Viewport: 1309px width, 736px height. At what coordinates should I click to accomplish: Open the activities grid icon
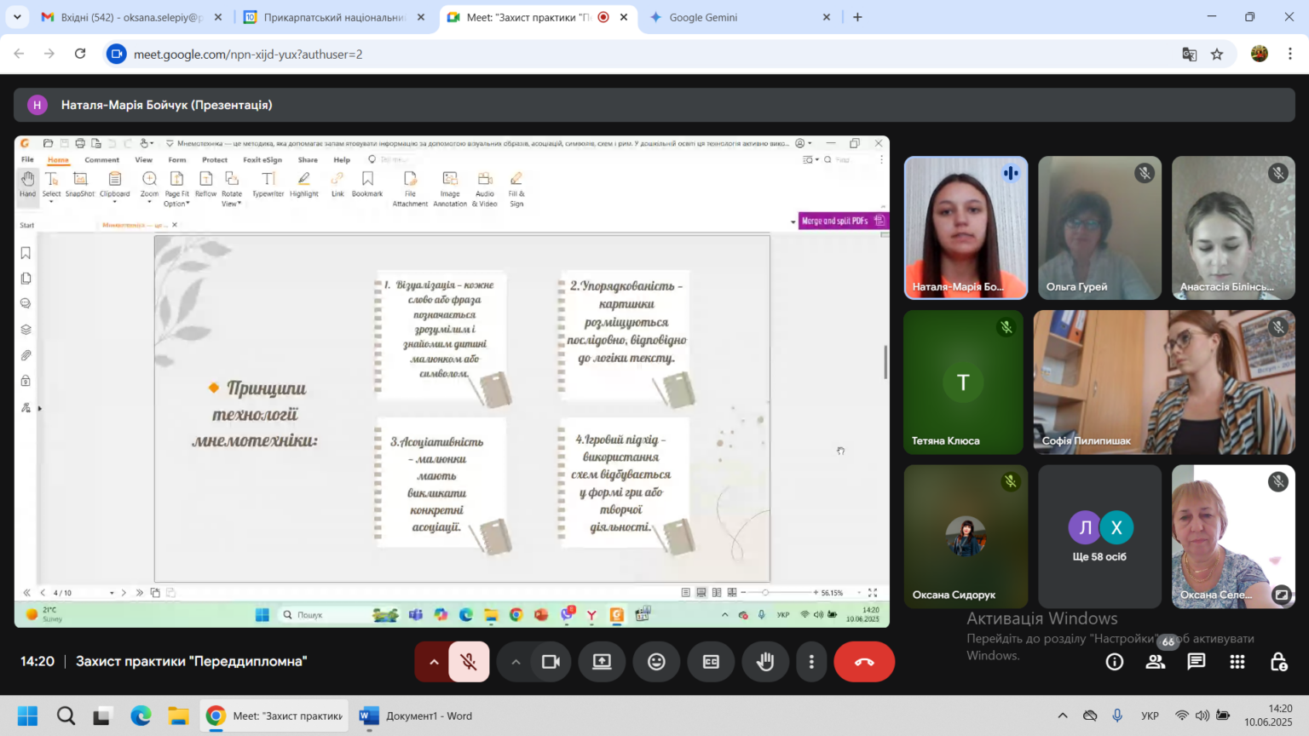tap(1237, 662)
